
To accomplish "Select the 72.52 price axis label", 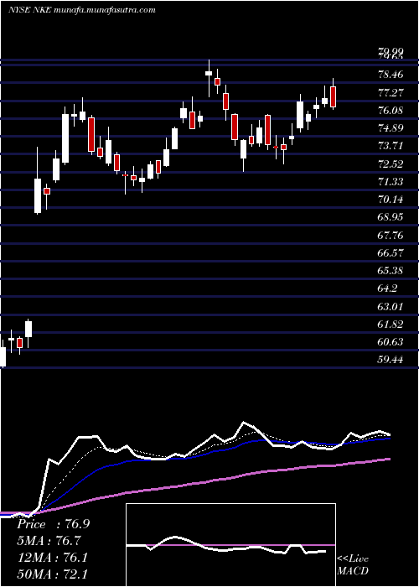I will tap(391, 164).
